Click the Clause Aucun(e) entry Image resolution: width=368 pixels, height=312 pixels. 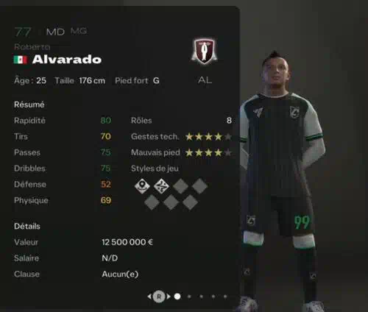point(120,274)
